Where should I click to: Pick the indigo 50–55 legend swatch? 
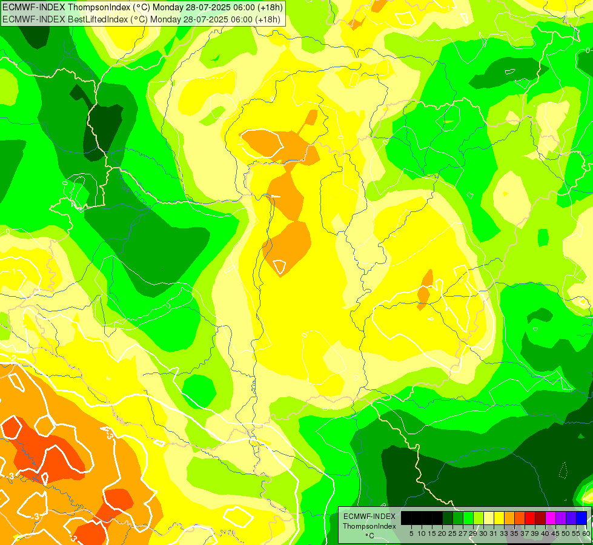(x=571, y=518)
